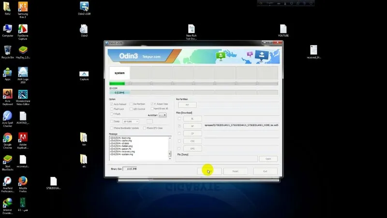
Task: Expand the AutoStart dropdown
Action: tap(163, 115)
